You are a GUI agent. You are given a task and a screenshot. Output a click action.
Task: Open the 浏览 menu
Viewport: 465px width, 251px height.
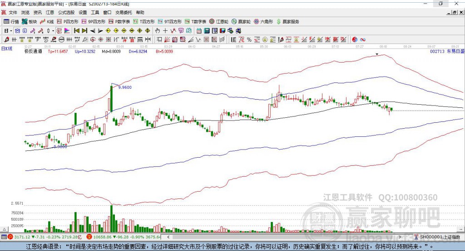25,12
